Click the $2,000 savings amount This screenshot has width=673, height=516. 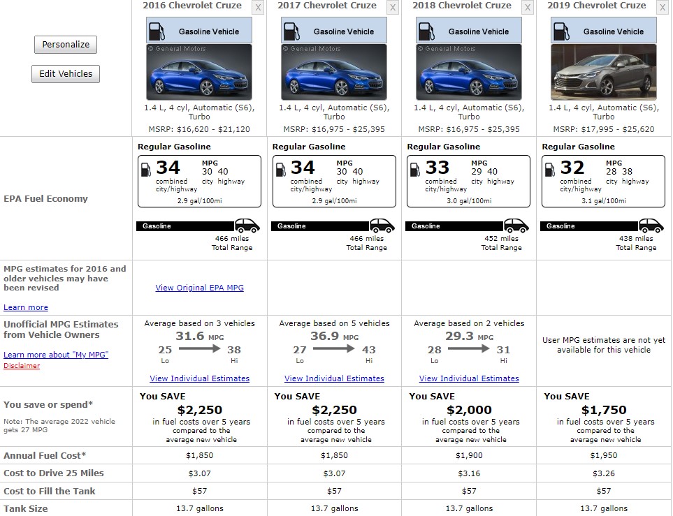tap(469, 410)
